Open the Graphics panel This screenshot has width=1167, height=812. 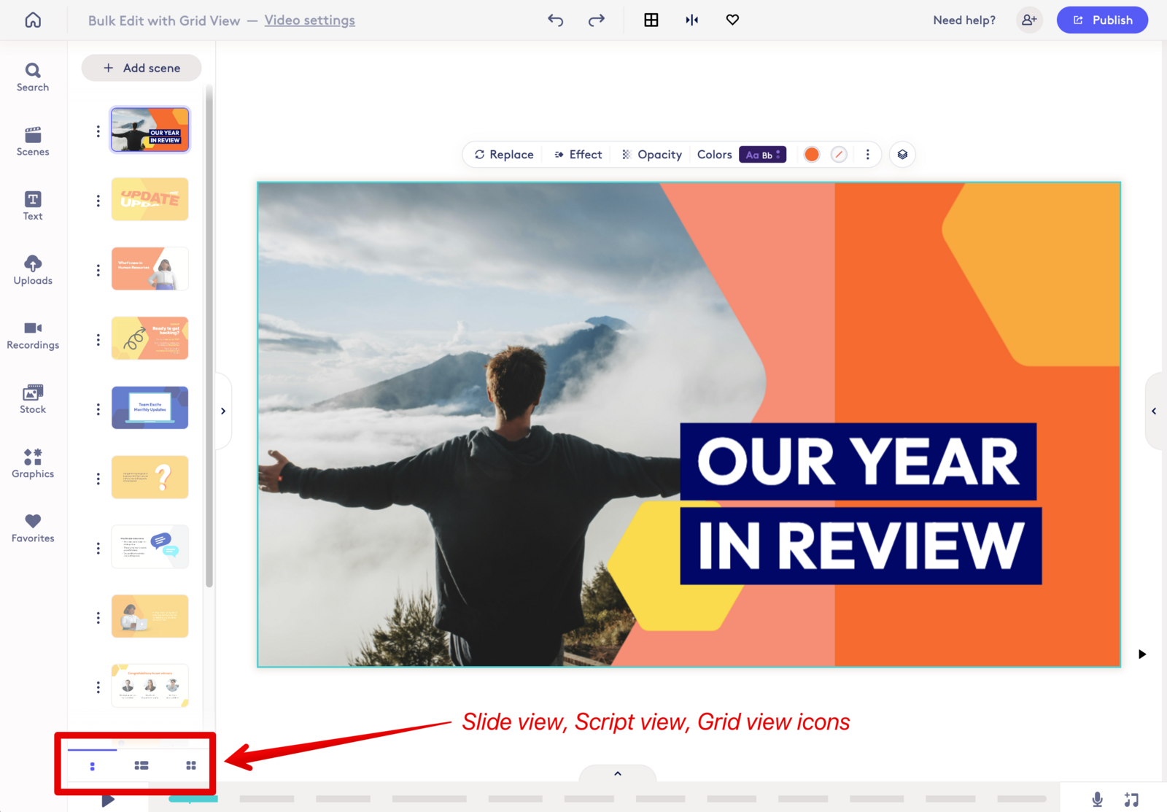33,463
